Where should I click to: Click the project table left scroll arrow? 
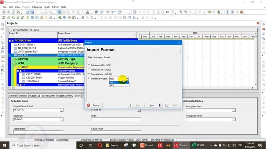coord(10,88)
